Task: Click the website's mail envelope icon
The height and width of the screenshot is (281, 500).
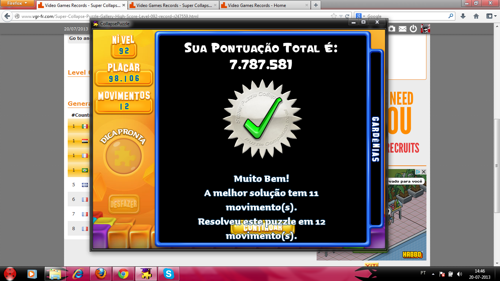Action: point(402,29)
